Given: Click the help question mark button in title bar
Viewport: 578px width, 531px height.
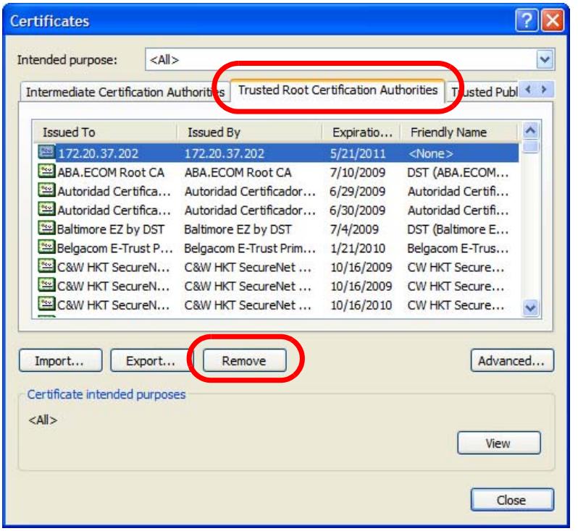Looking at the screenshot, I should pos(527,20).
